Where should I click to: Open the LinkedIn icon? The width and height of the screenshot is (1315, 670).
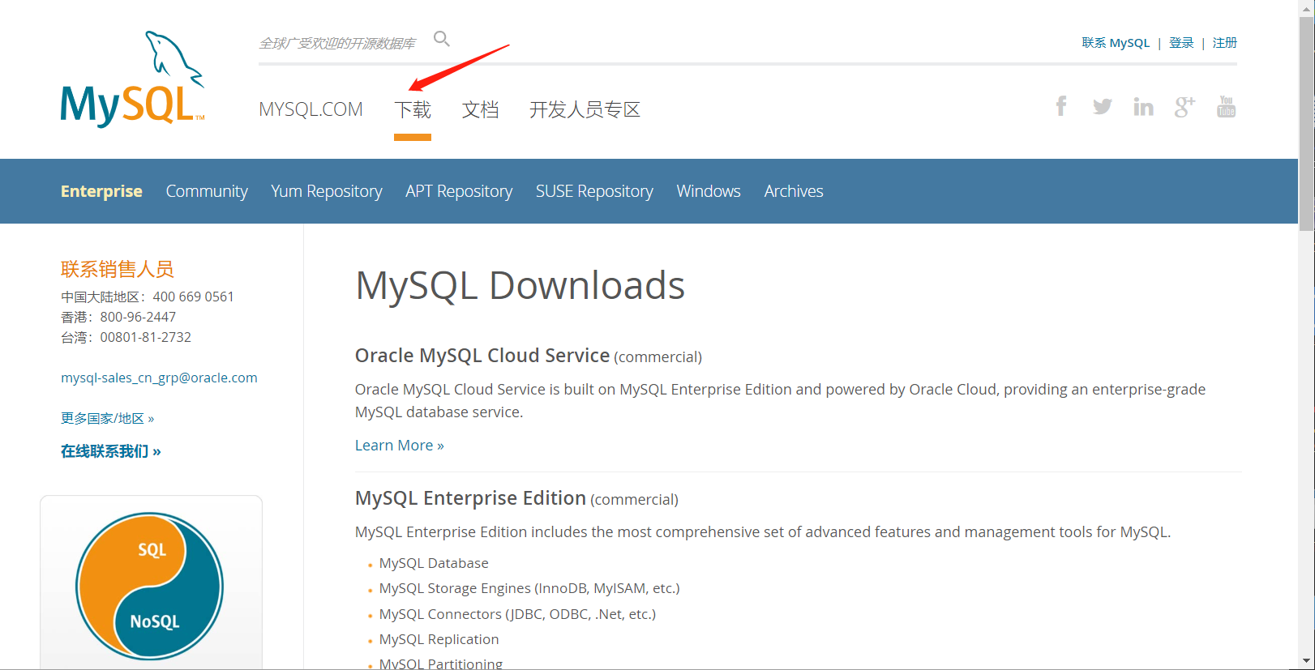click(x=1143, y=106)
